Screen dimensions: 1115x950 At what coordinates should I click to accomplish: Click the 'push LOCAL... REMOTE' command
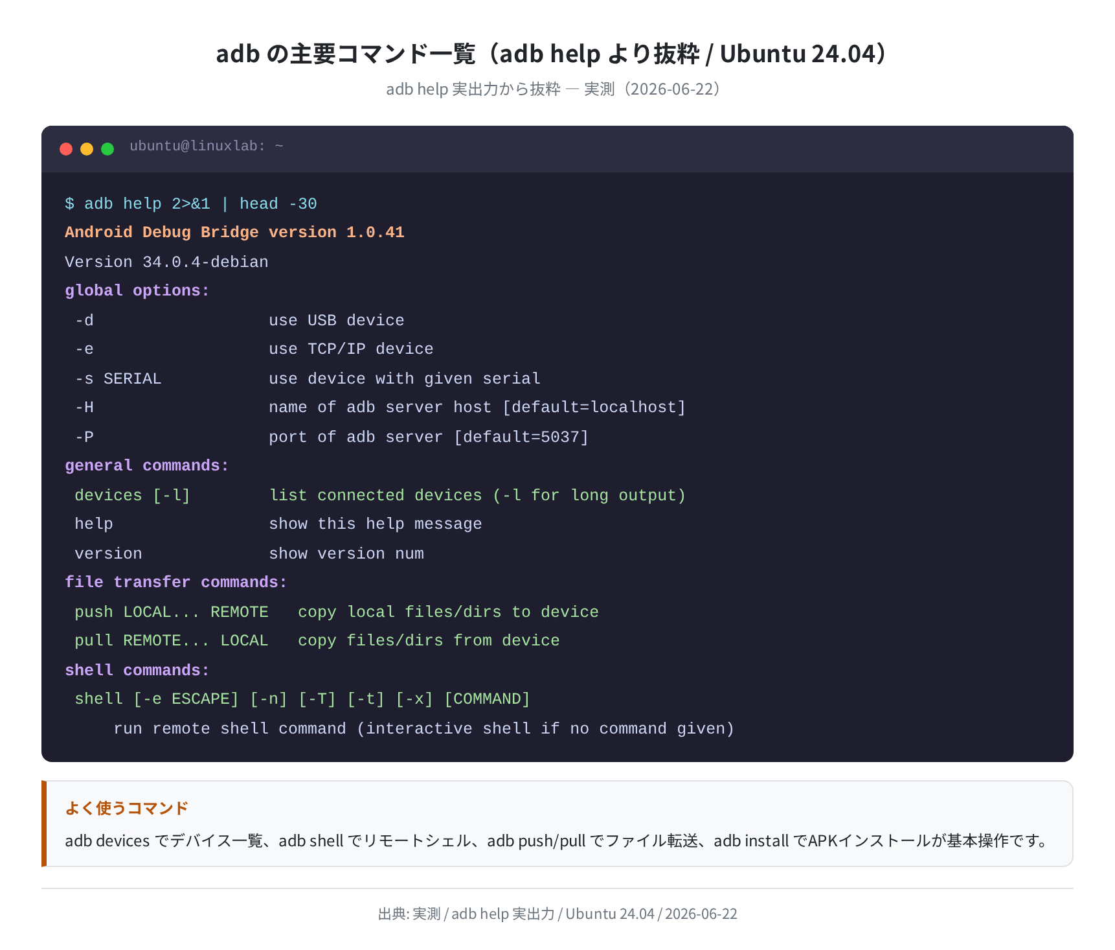tap(172, 612)
